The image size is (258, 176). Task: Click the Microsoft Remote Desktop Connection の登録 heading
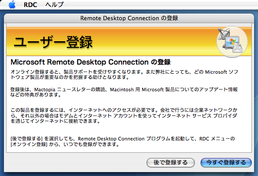[x=90, y=62]
